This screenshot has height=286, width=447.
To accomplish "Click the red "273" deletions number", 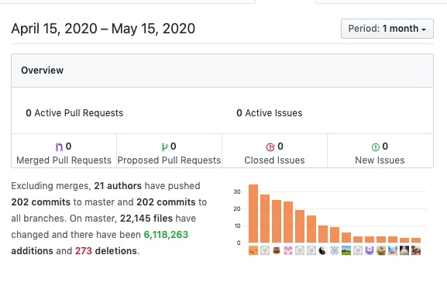I will 84,251.
